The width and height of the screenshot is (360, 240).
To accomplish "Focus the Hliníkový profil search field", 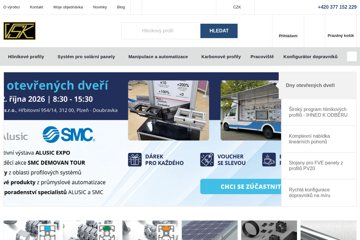I will (169, 31).
